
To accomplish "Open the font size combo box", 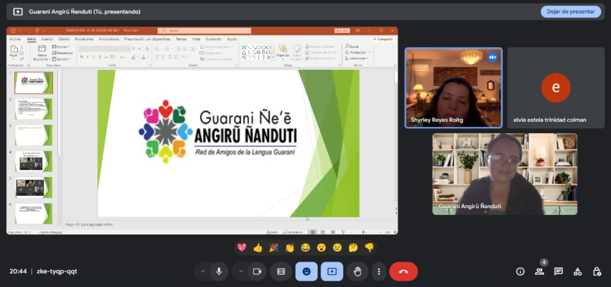I will [x=125, y=49].
